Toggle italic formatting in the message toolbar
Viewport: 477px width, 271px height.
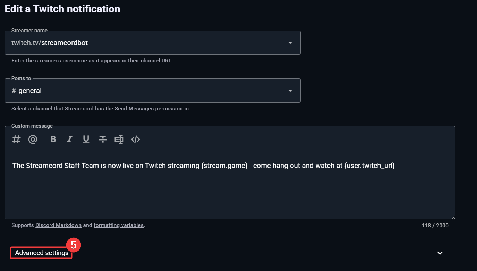70,139
